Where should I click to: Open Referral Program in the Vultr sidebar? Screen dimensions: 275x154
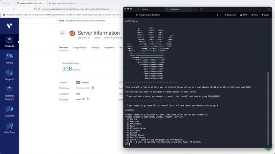[9, 93]
